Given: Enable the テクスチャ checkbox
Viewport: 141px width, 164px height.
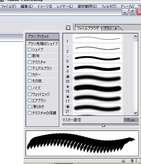Looking at the screenshot, I should point(29,62).
